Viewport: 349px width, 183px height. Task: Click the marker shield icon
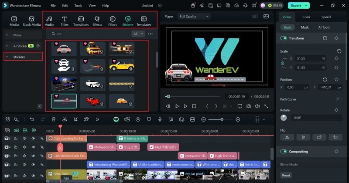[x=149, y=119]
